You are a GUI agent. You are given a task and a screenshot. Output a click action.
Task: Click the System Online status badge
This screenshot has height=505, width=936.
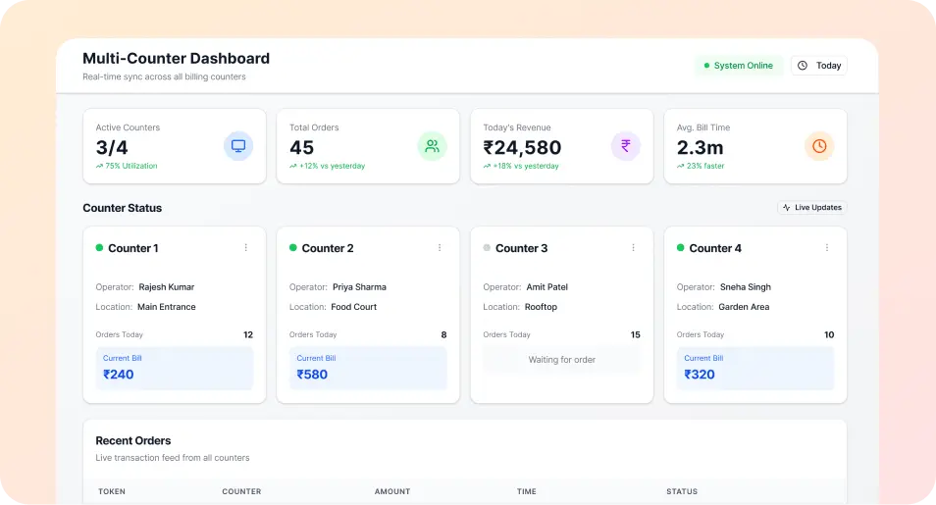pyautogui.click(x=739, y=66)
